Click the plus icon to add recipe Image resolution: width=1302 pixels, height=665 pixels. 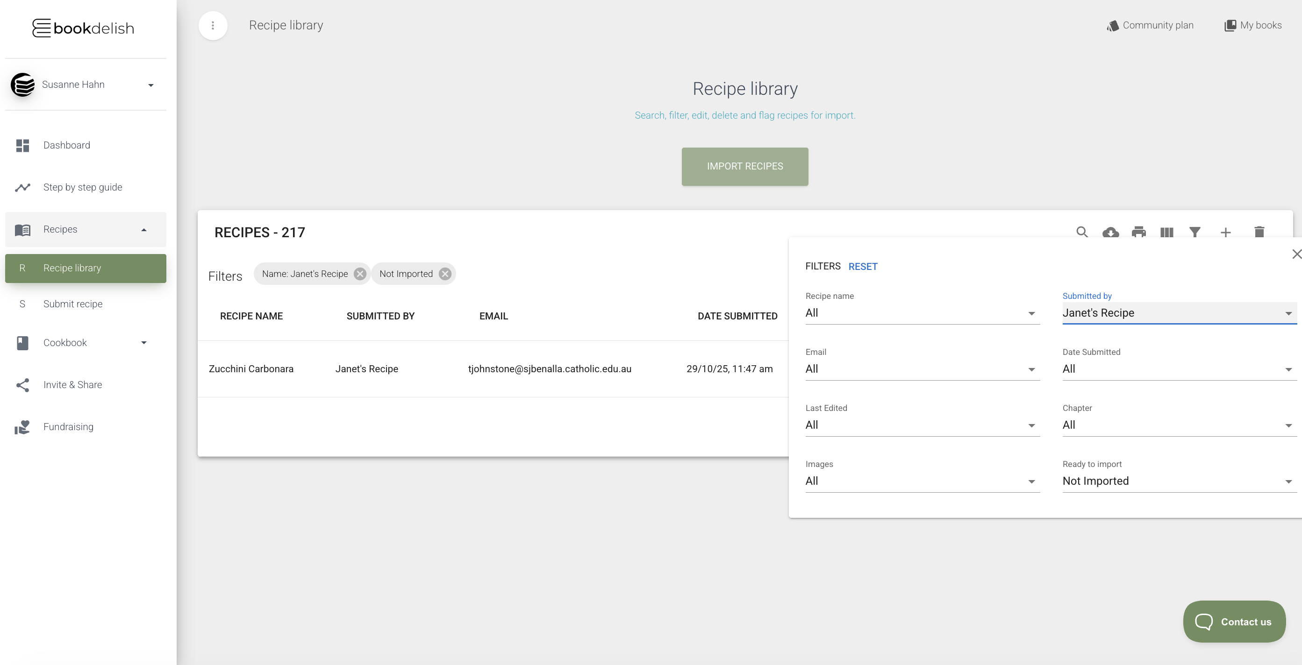click(x=1226, y=232)
